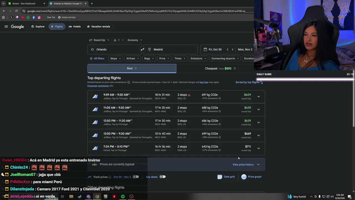Open the passenger count dropdown

[x=119, y=40]
